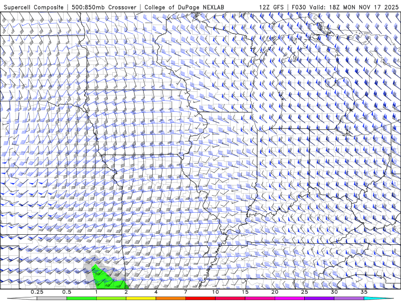
Task: Select the gray 0.25–0.5 legend swatch
Action: tap(52, 298)
